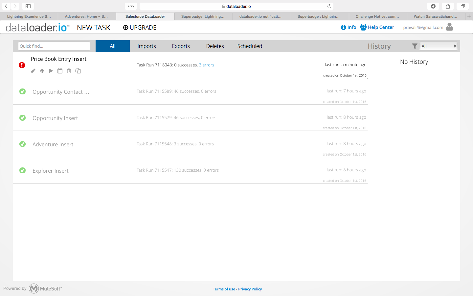Screen dimensions: 473x296
Task: Click the 'No History' text
Action: (x=414, y=62)
